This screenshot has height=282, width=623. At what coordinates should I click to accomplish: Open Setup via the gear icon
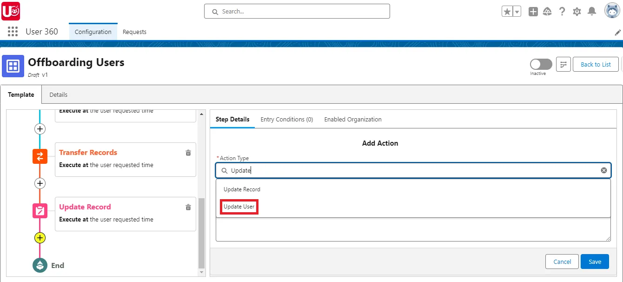tap(577, 11)
